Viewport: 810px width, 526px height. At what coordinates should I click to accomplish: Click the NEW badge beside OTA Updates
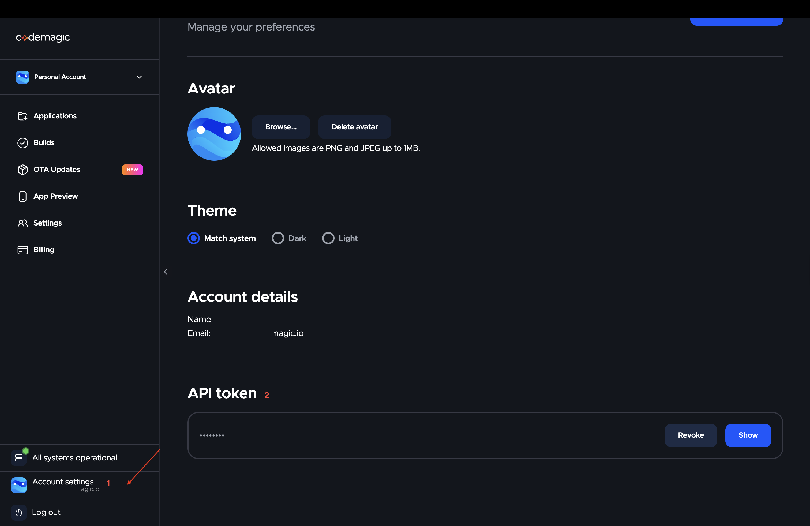coord(132,170)
